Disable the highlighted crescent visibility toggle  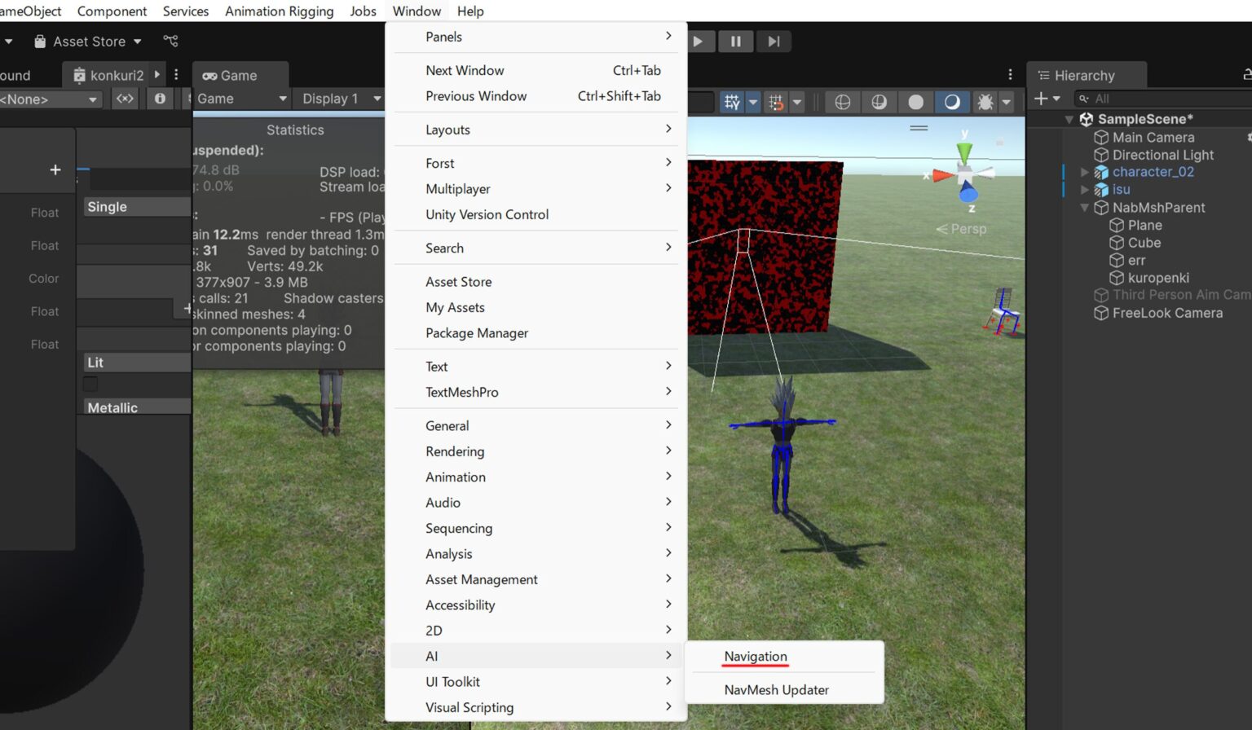pyautogui.click(x=951, y=101)
